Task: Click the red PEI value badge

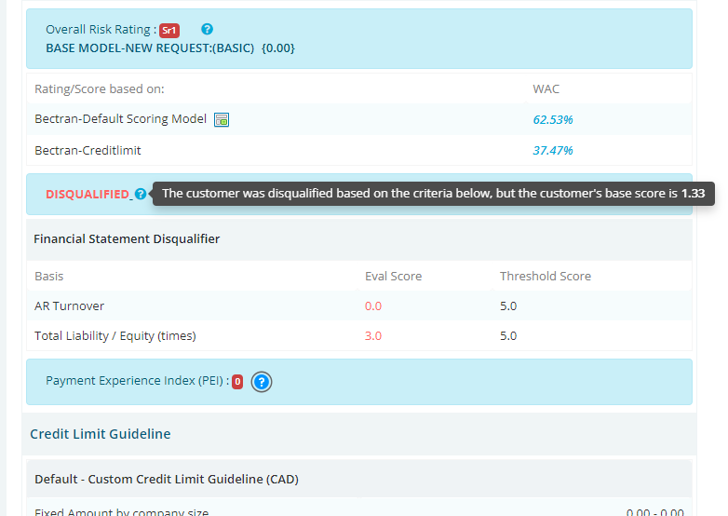Action: [237, 382]
